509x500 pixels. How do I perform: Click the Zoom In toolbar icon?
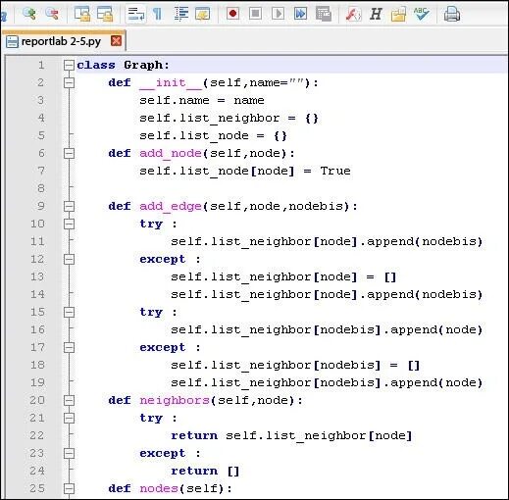29,14
